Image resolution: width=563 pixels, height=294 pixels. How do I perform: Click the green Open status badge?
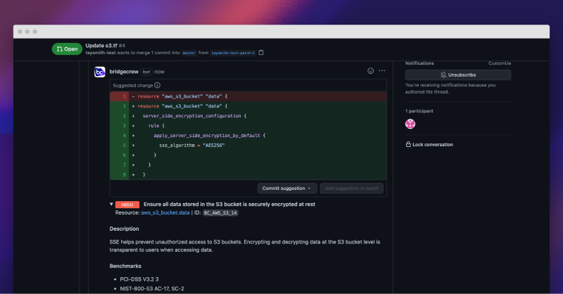(x=67, y=49)
